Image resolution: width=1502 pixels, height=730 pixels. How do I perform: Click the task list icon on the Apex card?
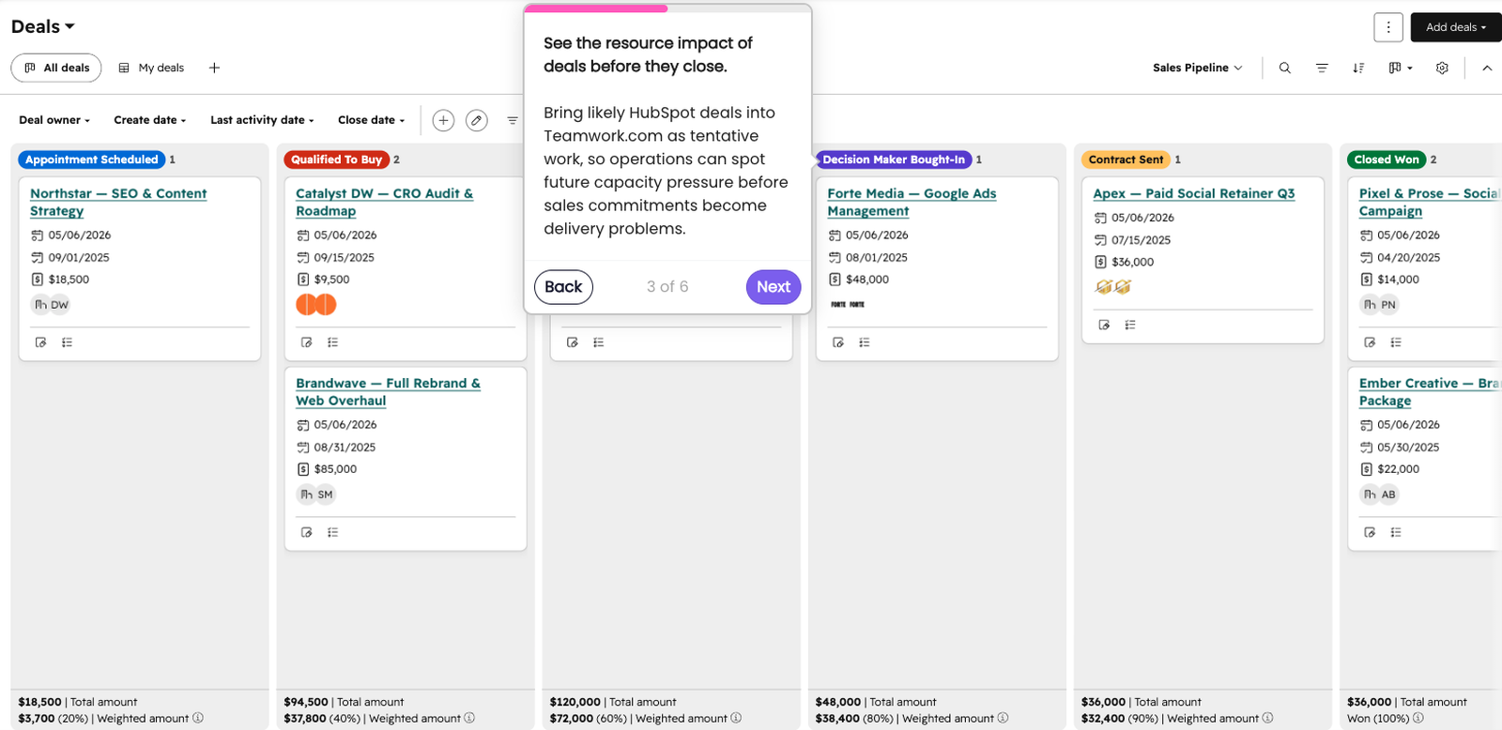coord(1129,325)
